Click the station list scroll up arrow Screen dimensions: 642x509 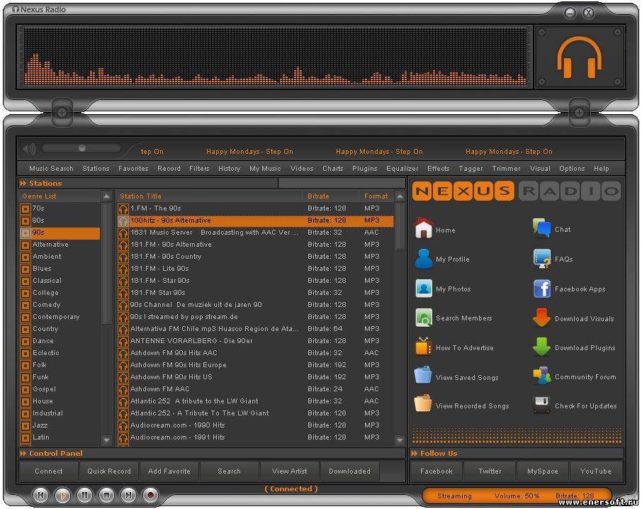tap(400, 196)
